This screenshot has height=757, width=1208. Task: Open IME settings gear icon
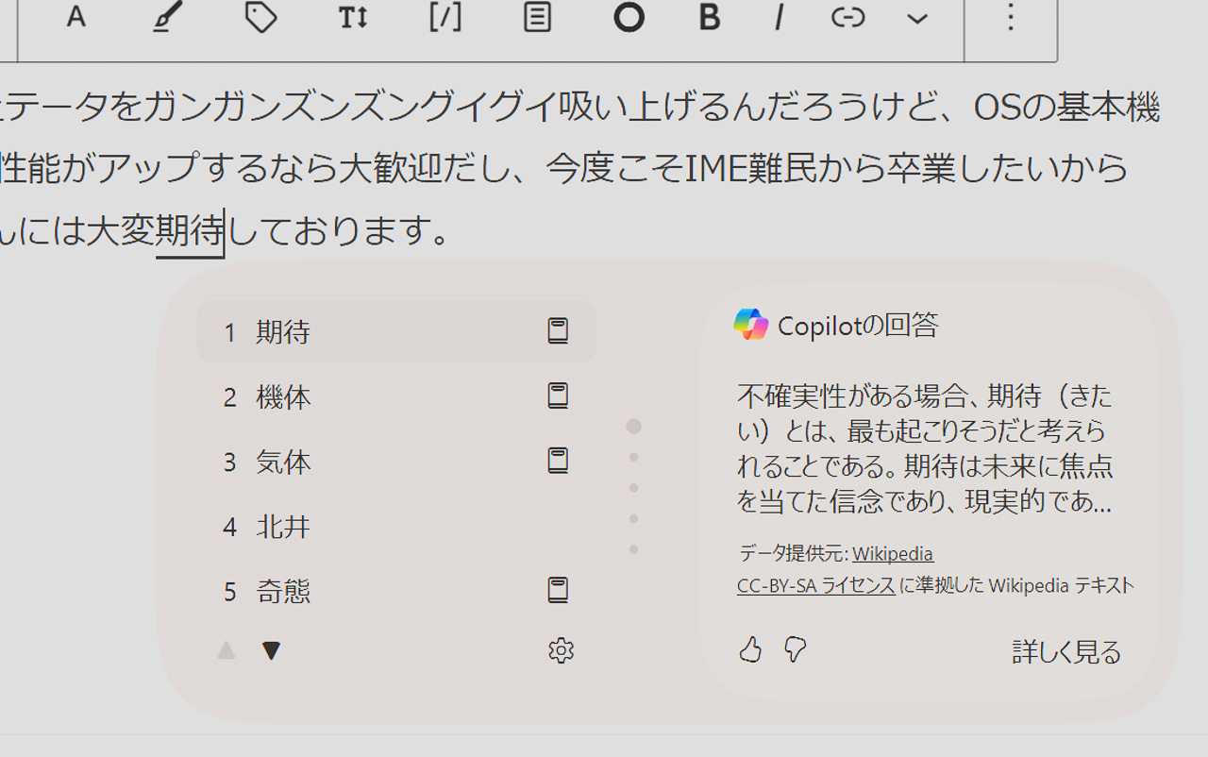561,650
